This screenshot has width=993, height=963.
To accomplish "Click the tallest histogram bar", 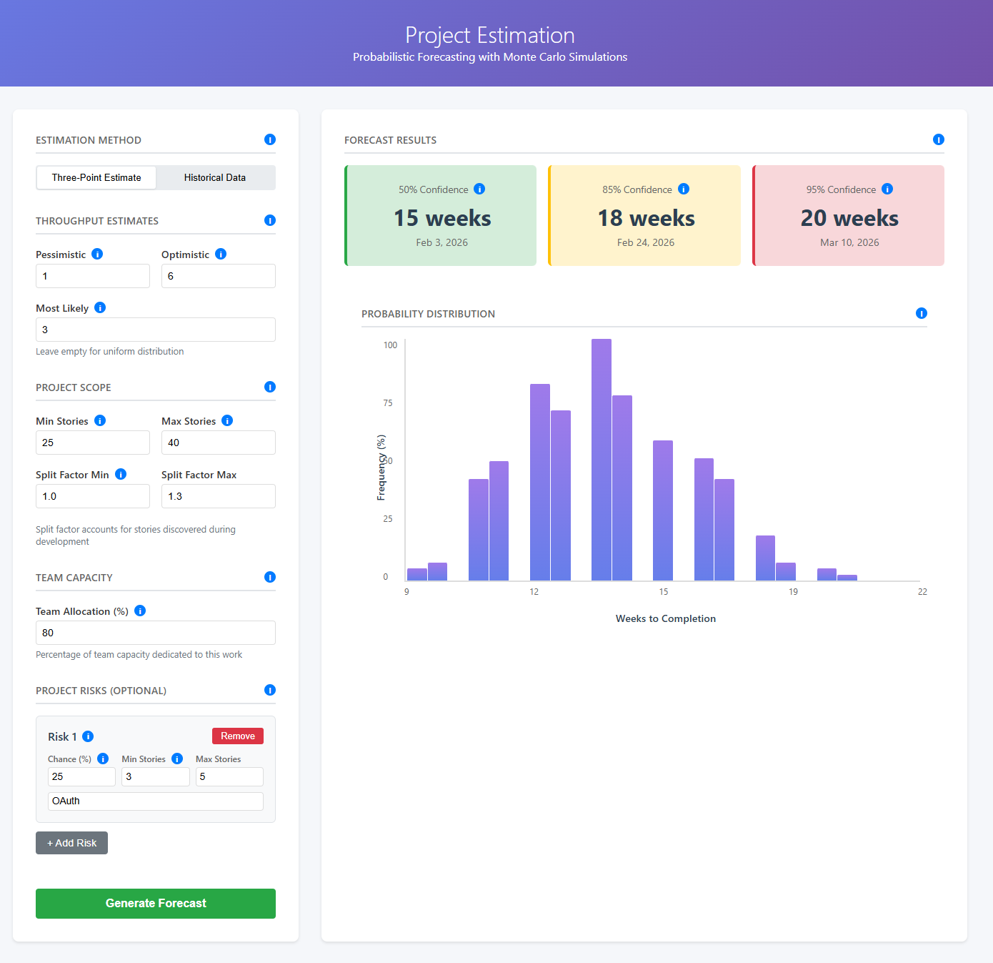I will tap(602, 460).
